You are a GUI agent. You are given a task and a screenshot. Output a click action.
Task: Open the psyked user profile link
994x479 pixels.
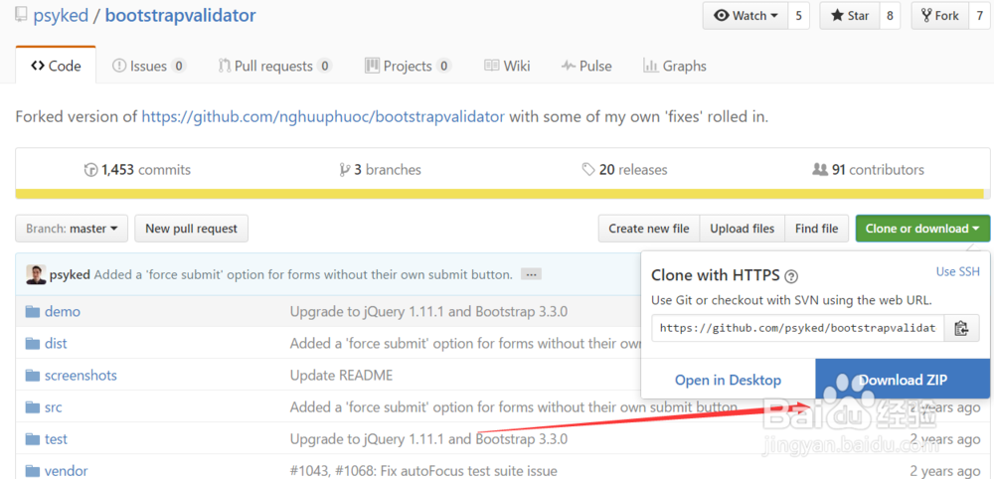pyautogui.click(x=61, y=15)
